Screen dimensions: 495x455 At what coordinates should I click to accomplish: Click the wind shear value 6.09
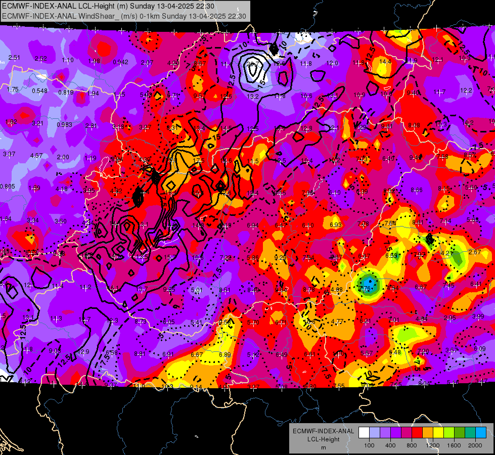pos(479,349)
